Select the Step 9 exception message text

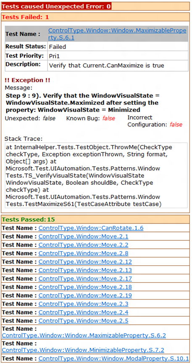pos(83,103)
